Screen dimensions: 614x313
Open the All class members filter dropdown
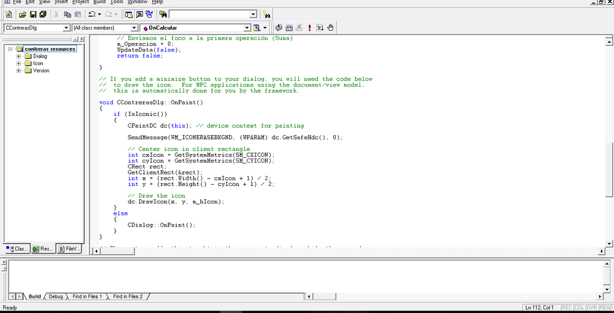tap(134, 28)
